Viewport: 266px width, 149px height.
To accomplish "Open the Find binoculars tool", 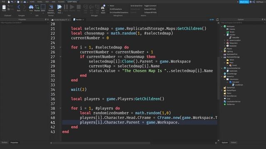I will pos(31,7).
